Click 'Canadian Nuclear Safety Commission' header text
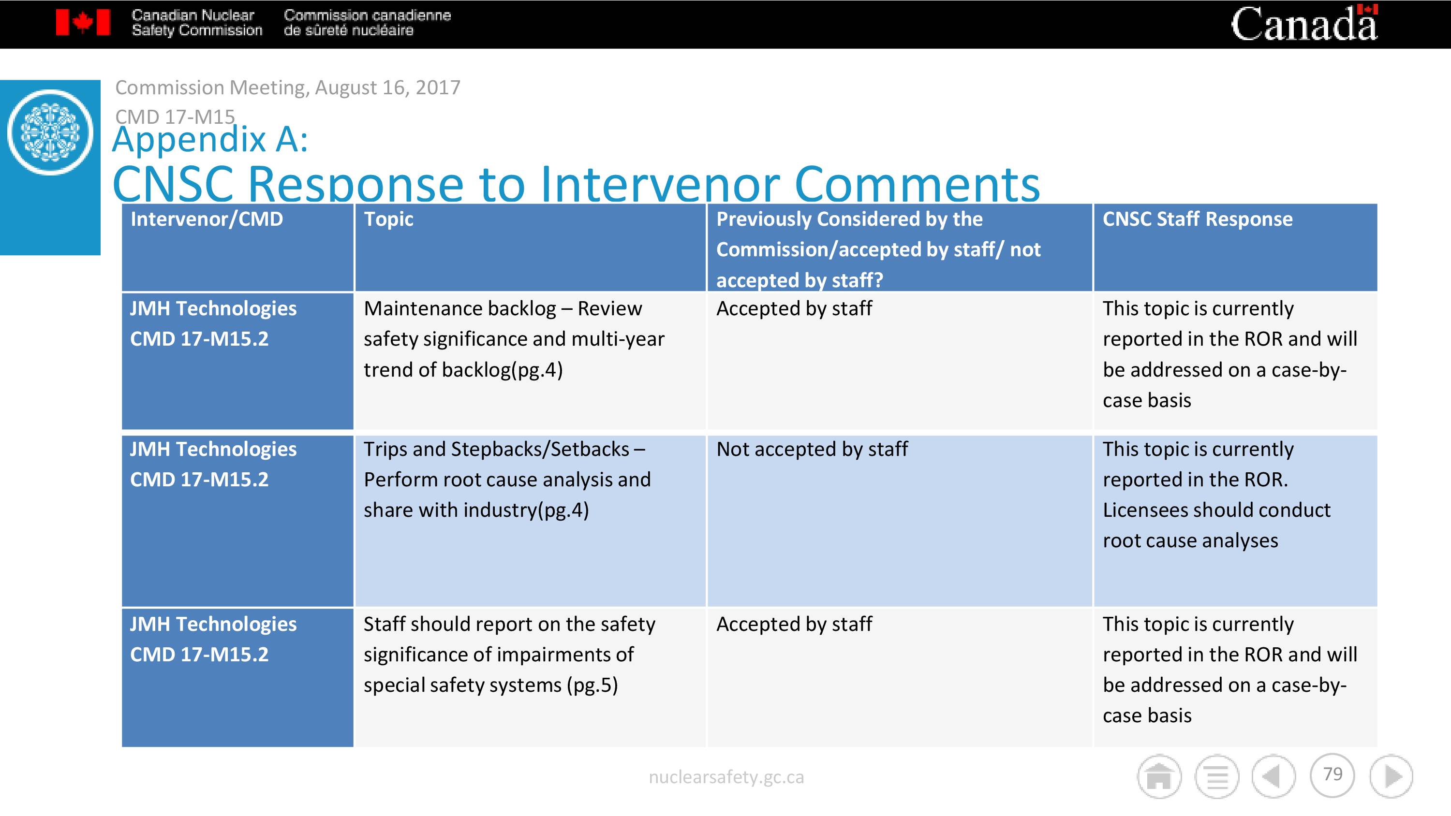The height and width of the screenshot is (816, 1451). coord(197,23)
